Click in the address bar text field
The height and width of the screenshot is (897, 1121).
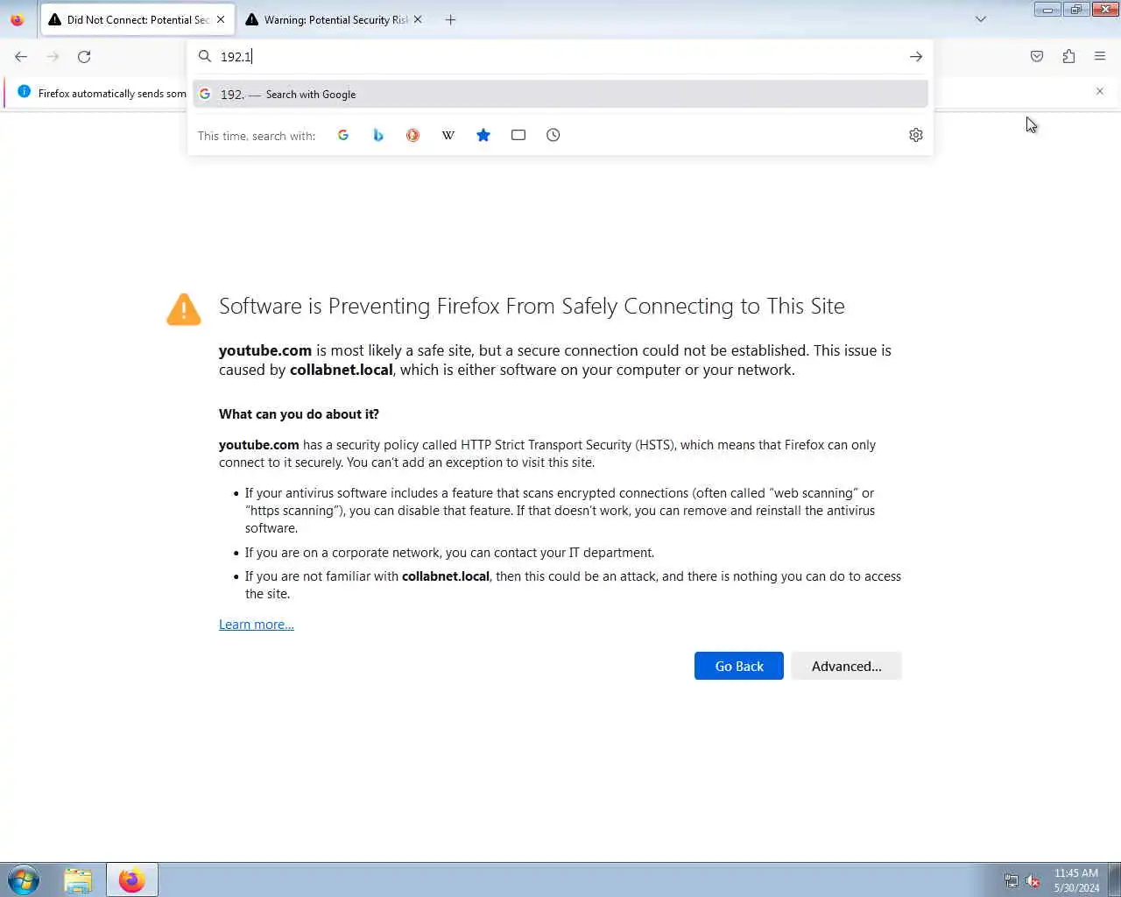click(560, 56)
